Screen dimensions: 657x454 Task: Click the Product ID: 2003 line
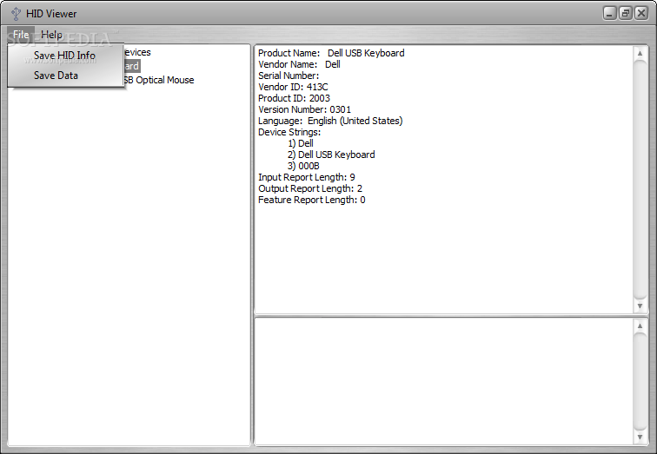pyautogui.click(x=294, y=98)
